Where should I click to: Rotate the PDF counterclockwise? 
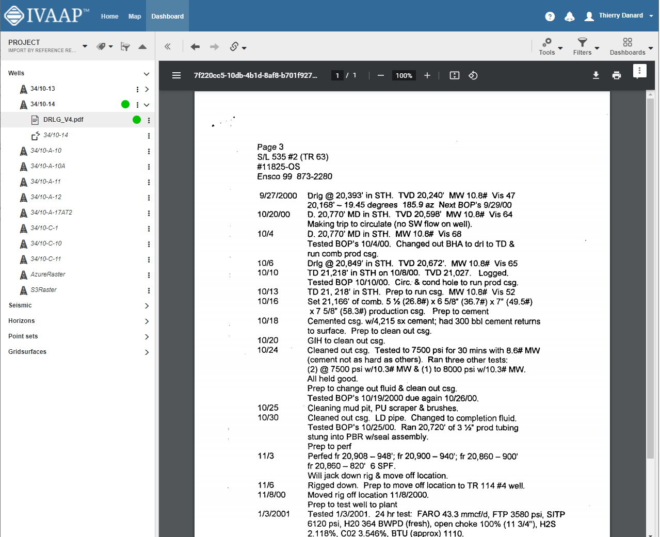click(x=473, y=75)
